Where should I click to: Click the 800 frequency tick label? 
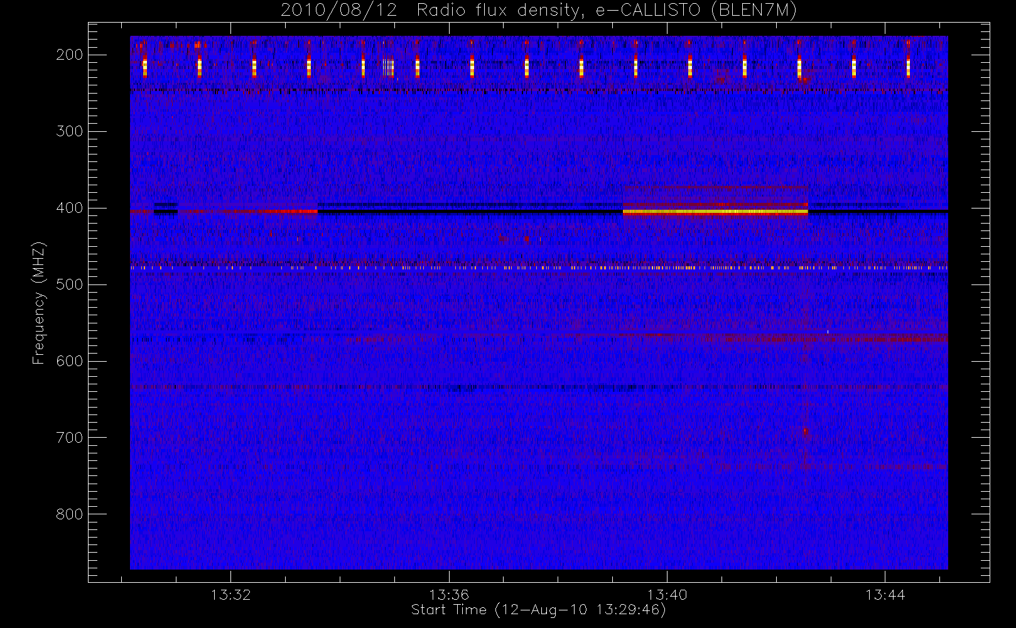click(x=70, y=514)
